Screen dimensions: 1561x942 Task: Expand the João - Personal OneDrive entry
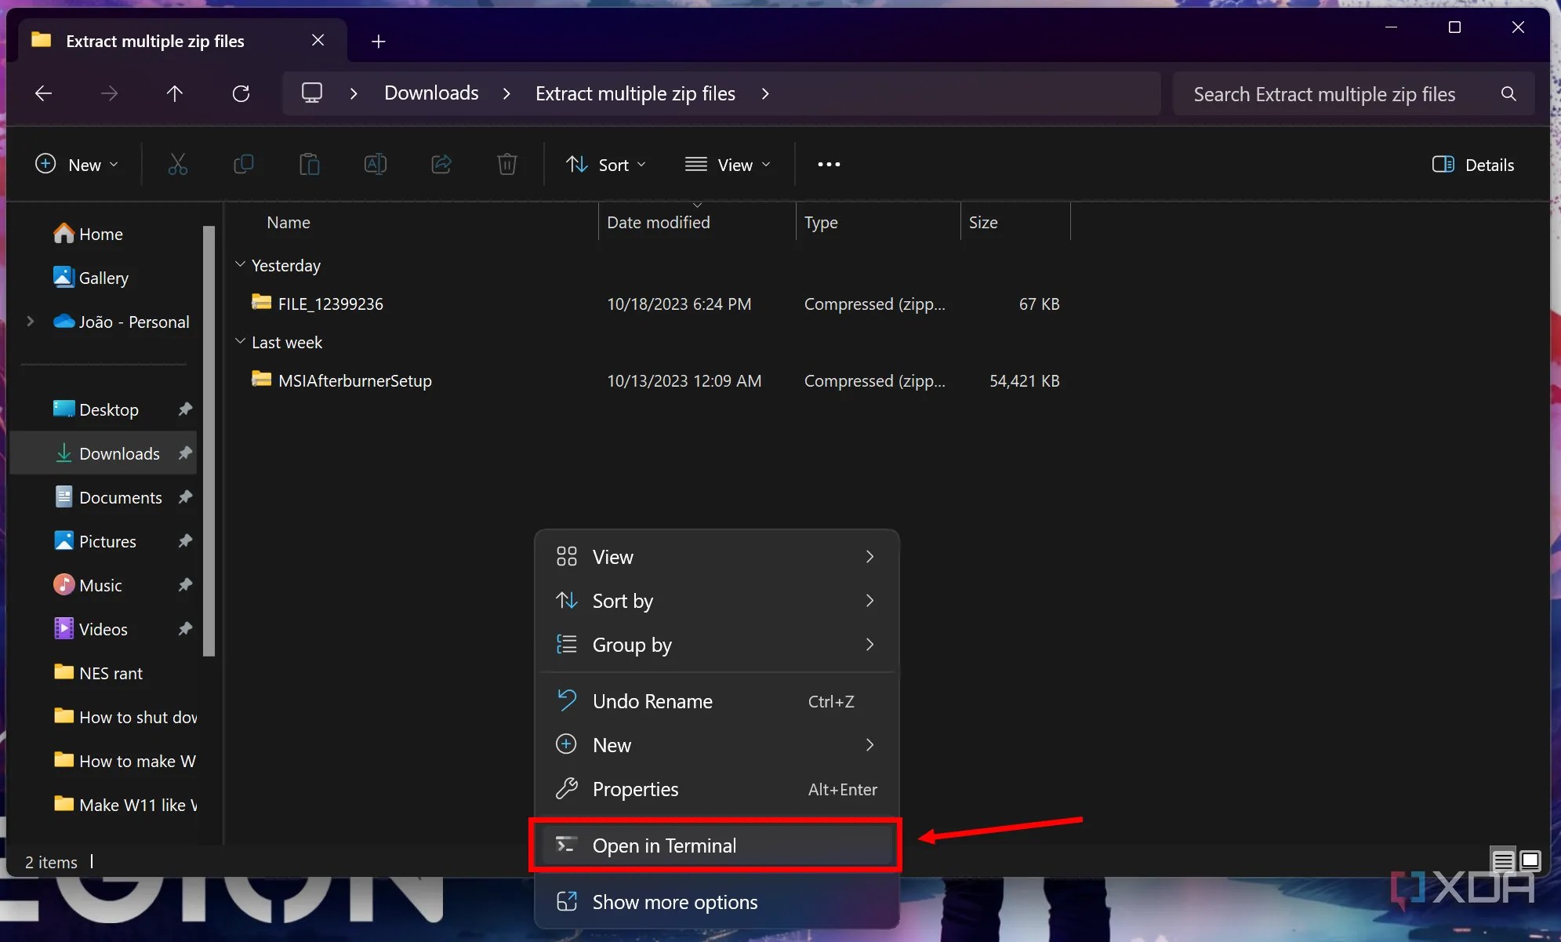click(30, 322)
